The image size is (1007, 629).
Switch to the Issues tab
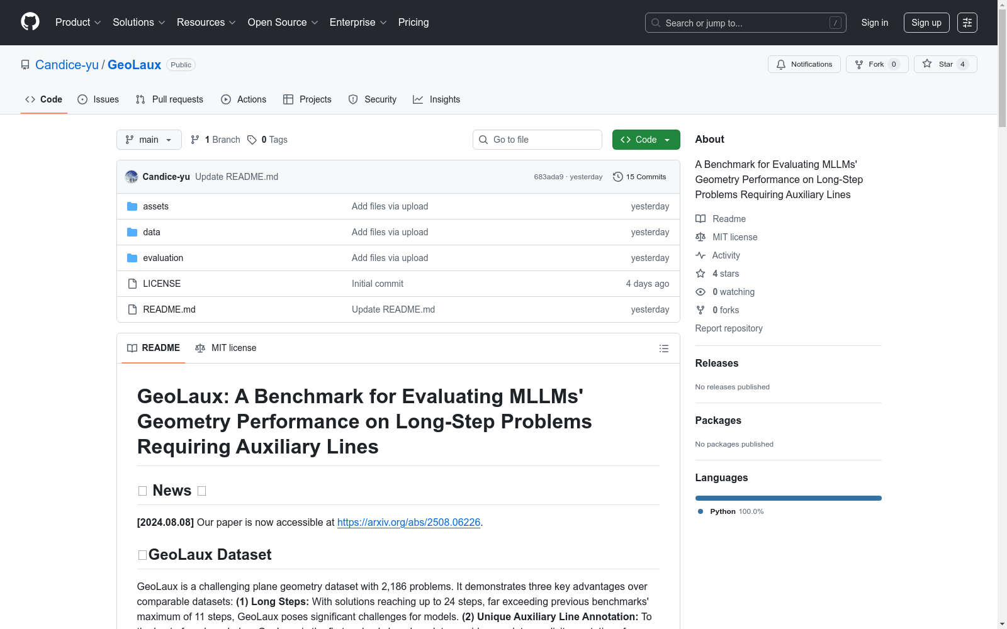(98, 99)
